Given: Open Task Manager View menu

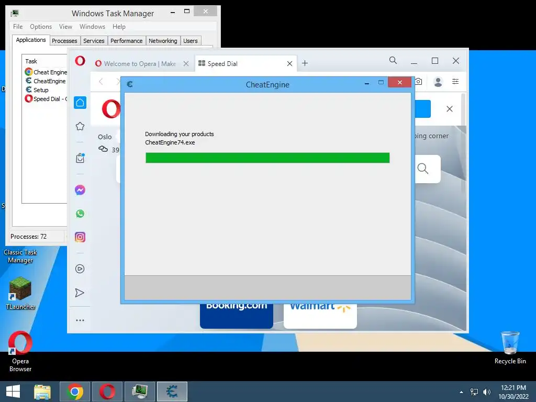Looking at the screenshot, I should click(x=65, y=27).
